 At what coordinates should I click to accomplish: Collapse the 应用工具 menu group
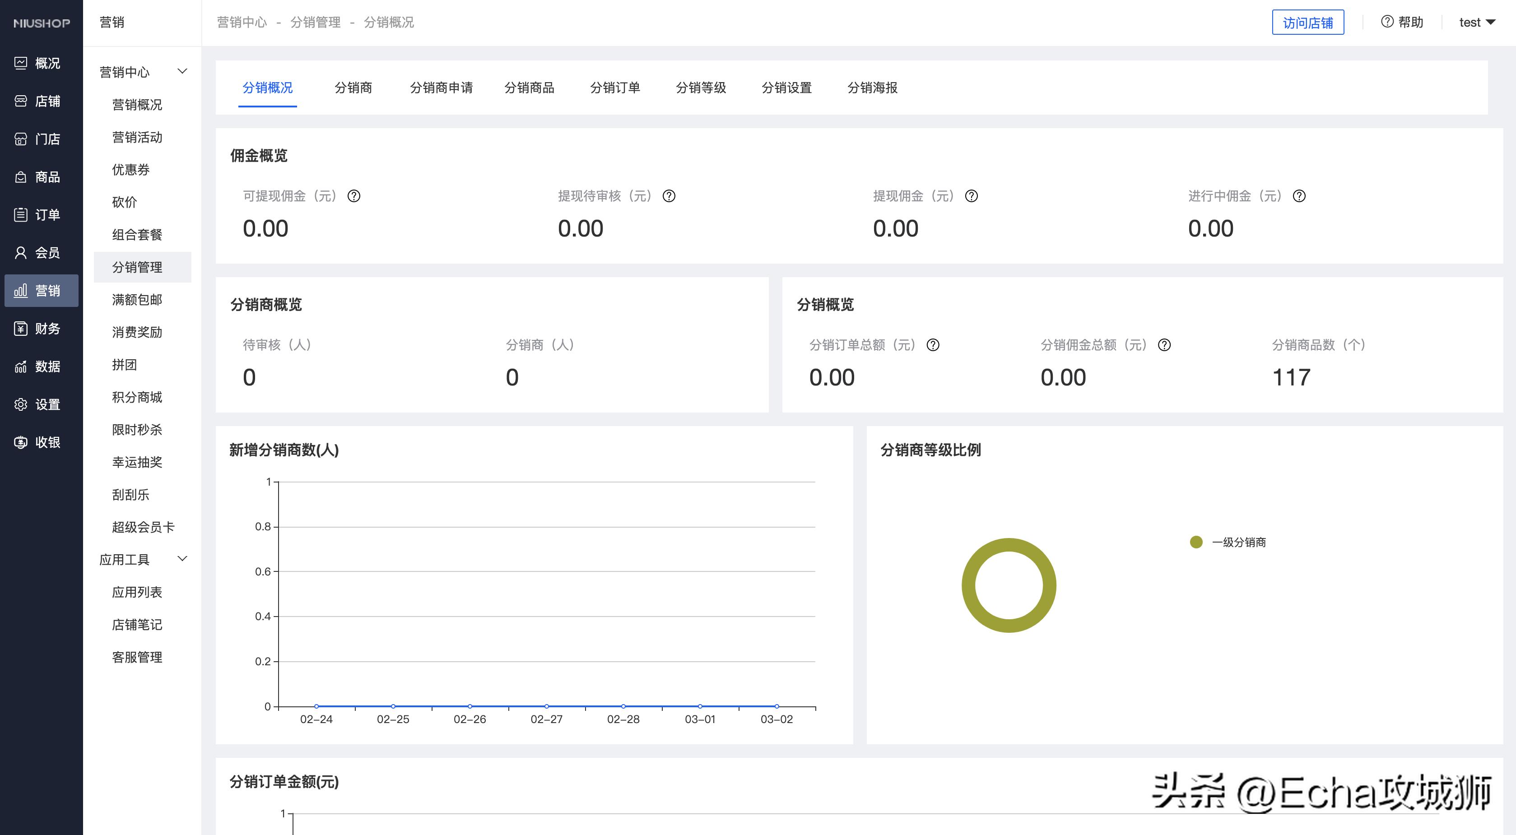point(182,559)
